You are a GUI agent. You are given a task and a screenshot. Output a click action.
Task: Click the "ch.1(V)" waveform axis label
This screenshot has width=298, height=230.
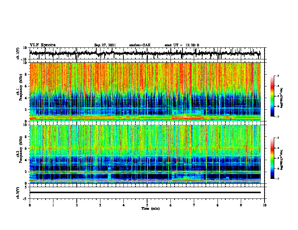coord(18,53)
